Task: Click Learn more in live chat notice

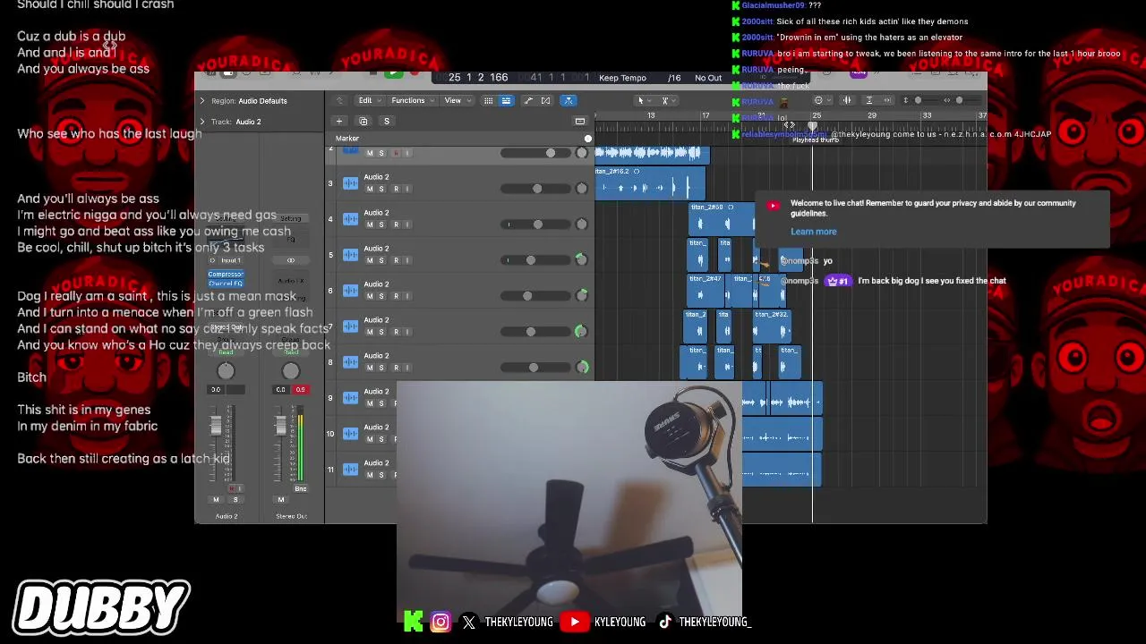Action: [x=813, y=232]
